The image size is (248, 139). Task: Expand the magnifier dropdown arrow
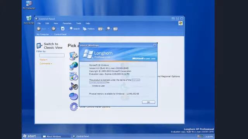point(111,29)
